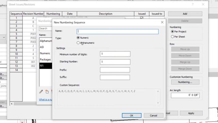Select the Per Sheet numbering option

172,37
